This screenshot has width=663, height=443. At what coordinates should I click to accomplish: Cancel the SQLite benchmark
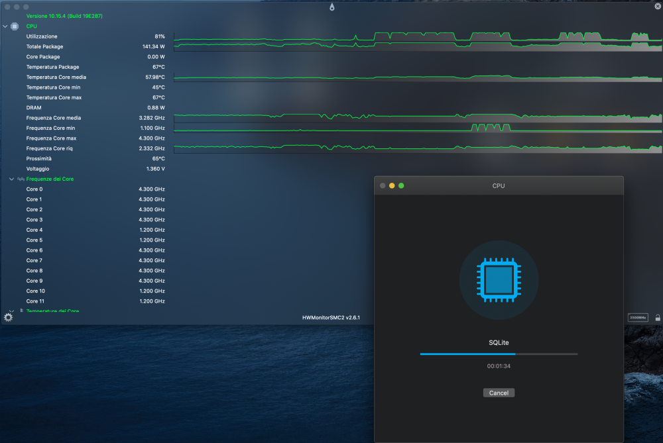click(499, 393)
